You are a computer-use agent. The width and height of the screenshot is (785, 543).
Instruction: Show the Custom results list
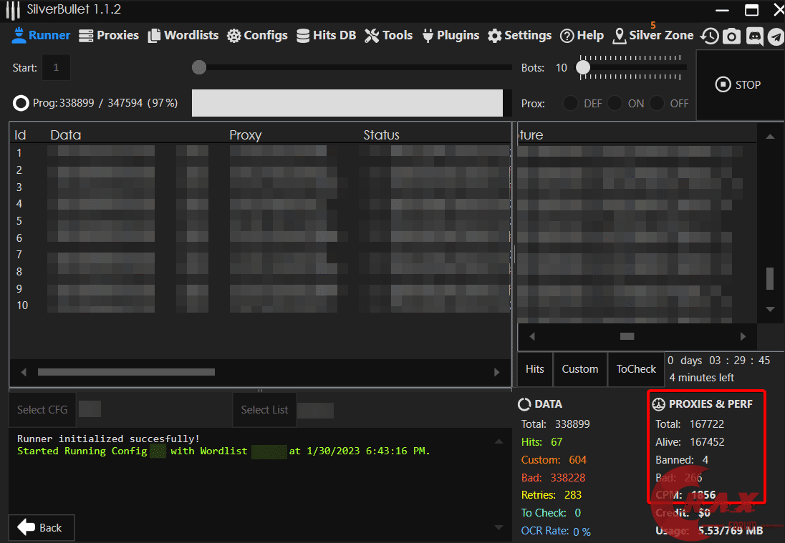pos(579,369)
